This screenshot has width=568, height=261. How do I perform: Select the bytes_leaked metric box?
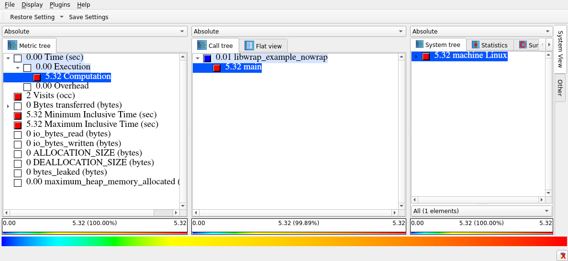[18, 173]
